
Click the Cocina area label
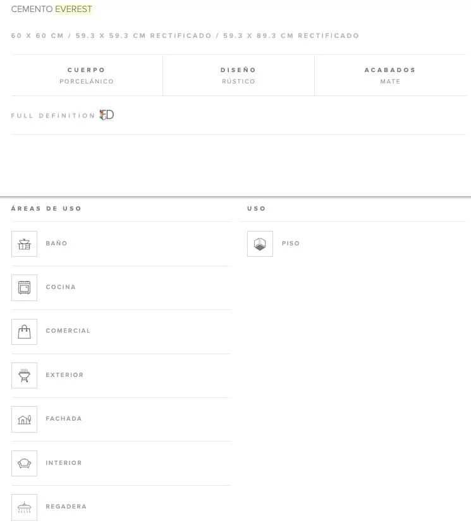[x=61, y=287]
